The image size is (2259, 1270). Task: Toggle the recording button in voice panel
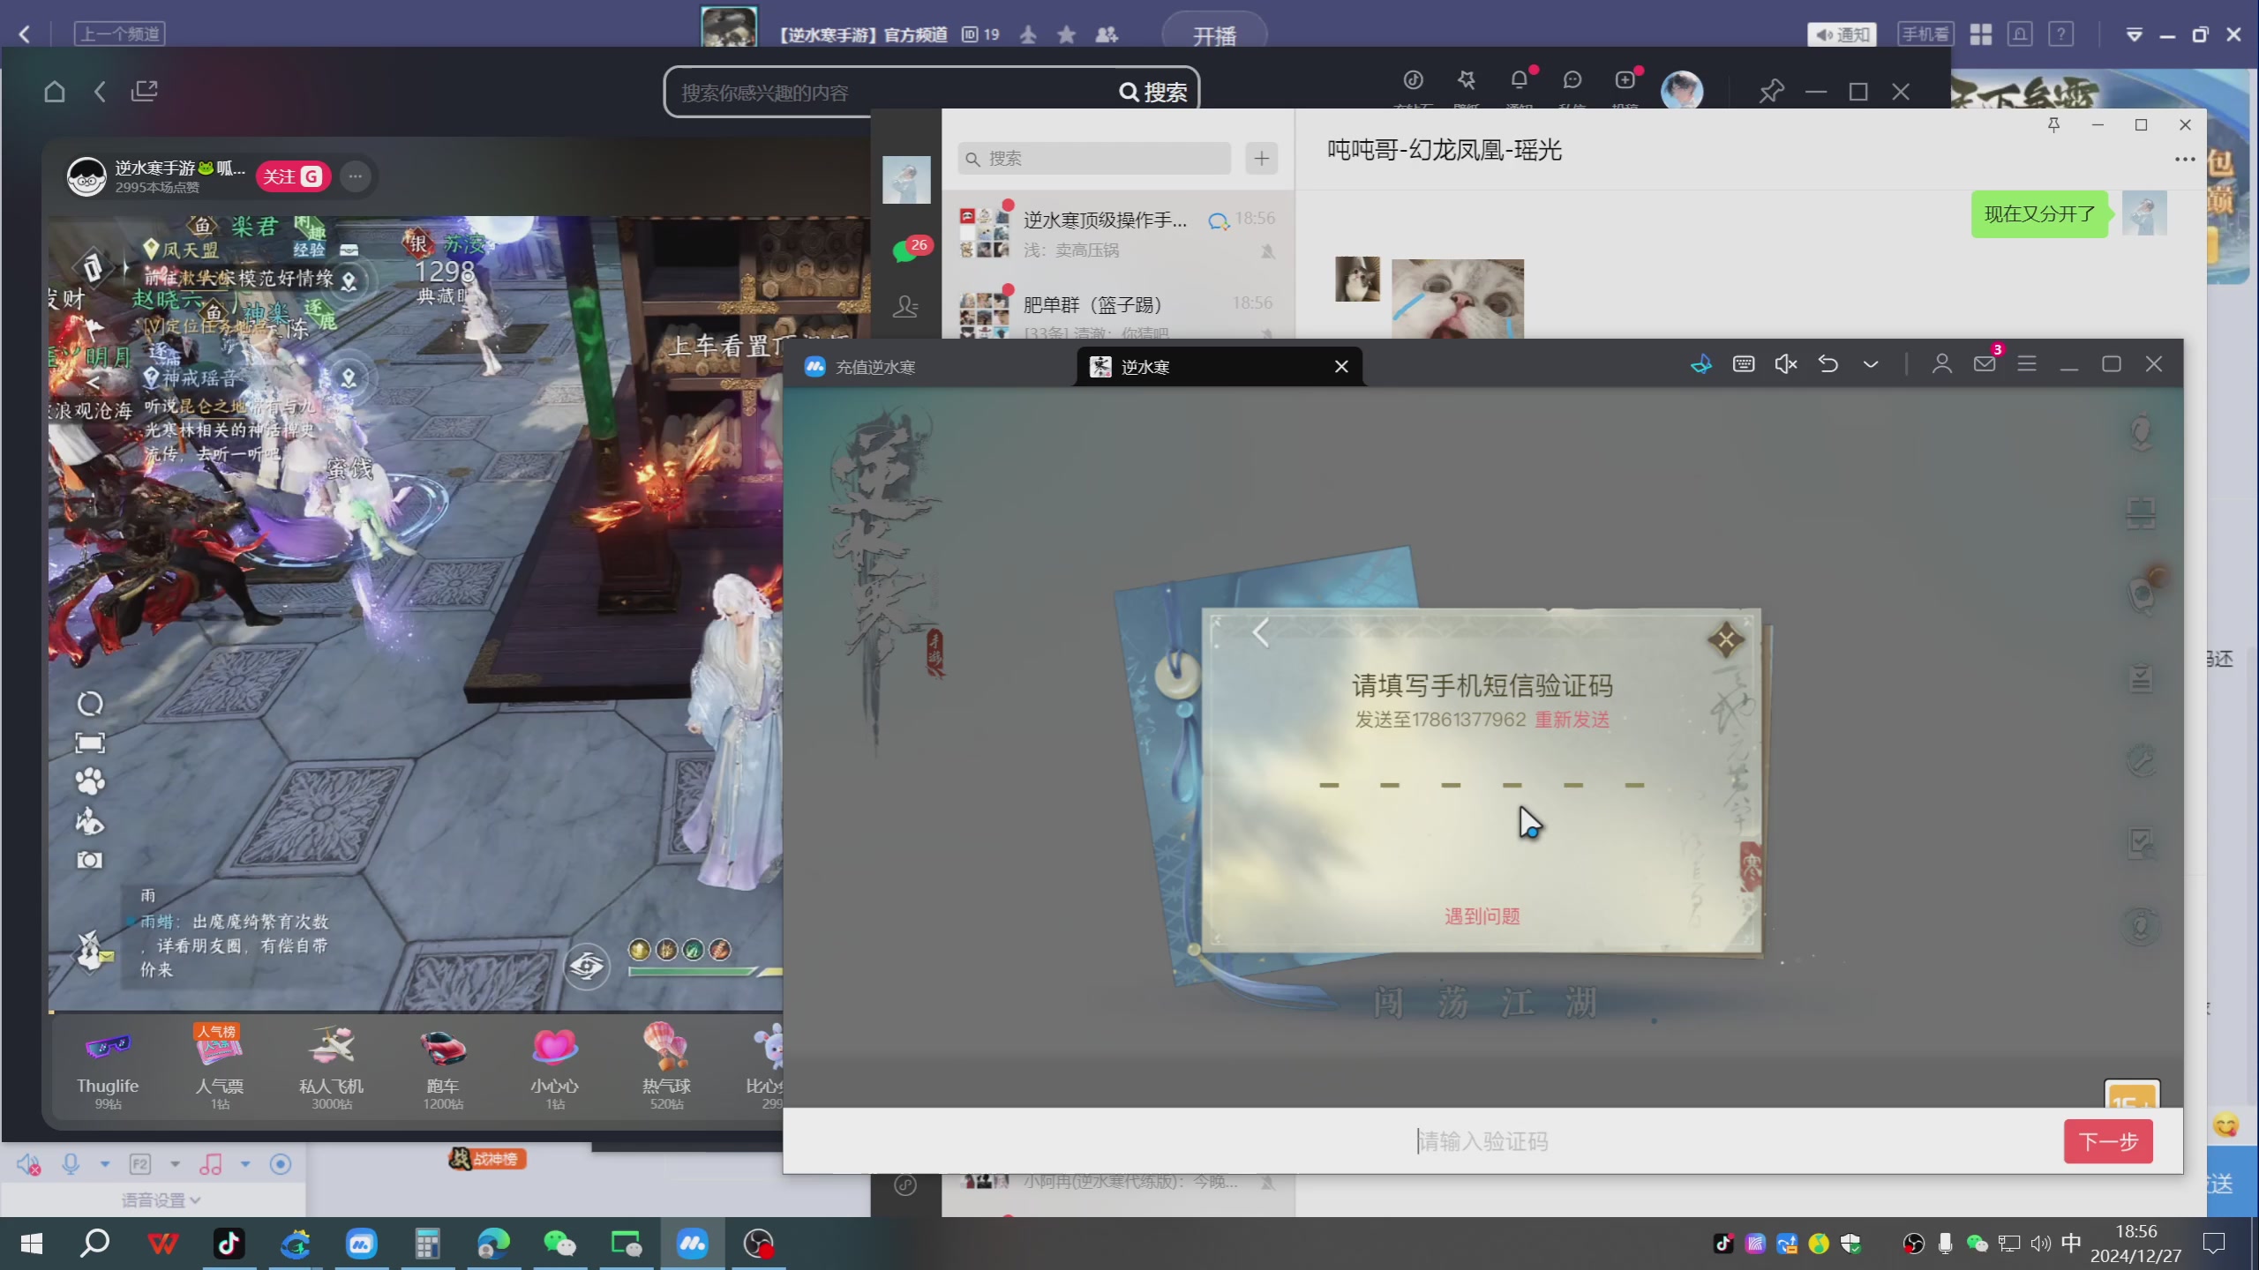tap(281, 1165)
